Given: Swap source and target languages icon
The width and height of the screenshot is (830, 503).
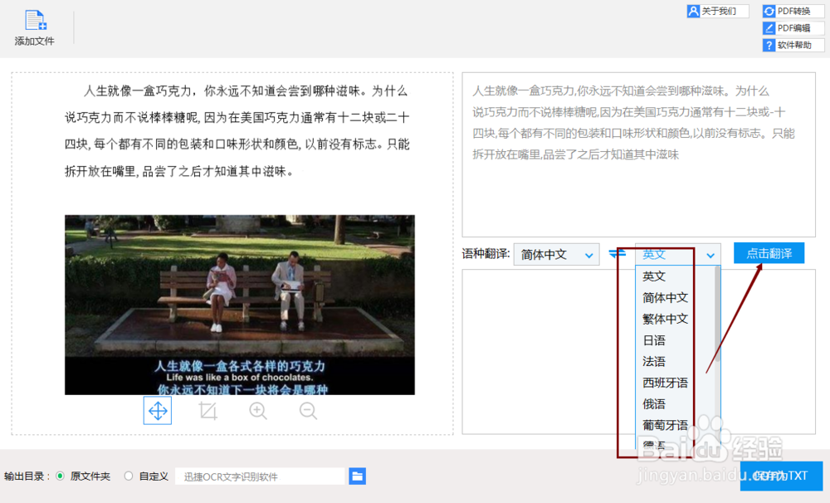Looking at the screenshot, I should tap(618, 254).
